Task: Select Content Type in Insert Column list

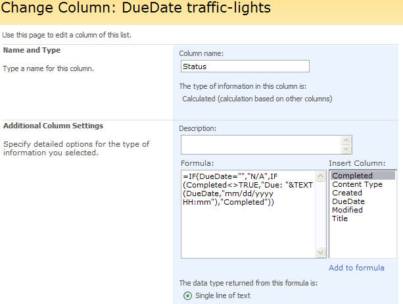Action: [363, 184]
